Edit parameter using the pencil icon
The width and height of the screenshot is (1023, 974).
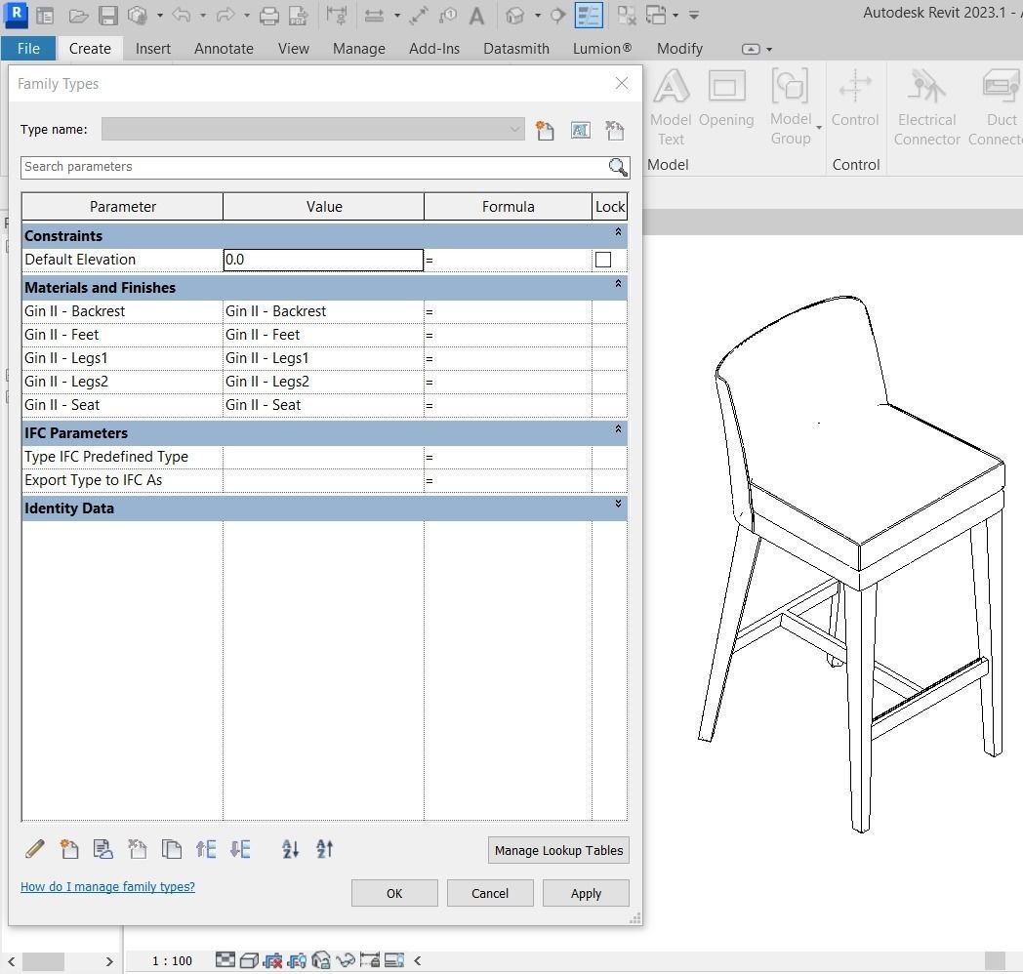[x=34, y=849]
